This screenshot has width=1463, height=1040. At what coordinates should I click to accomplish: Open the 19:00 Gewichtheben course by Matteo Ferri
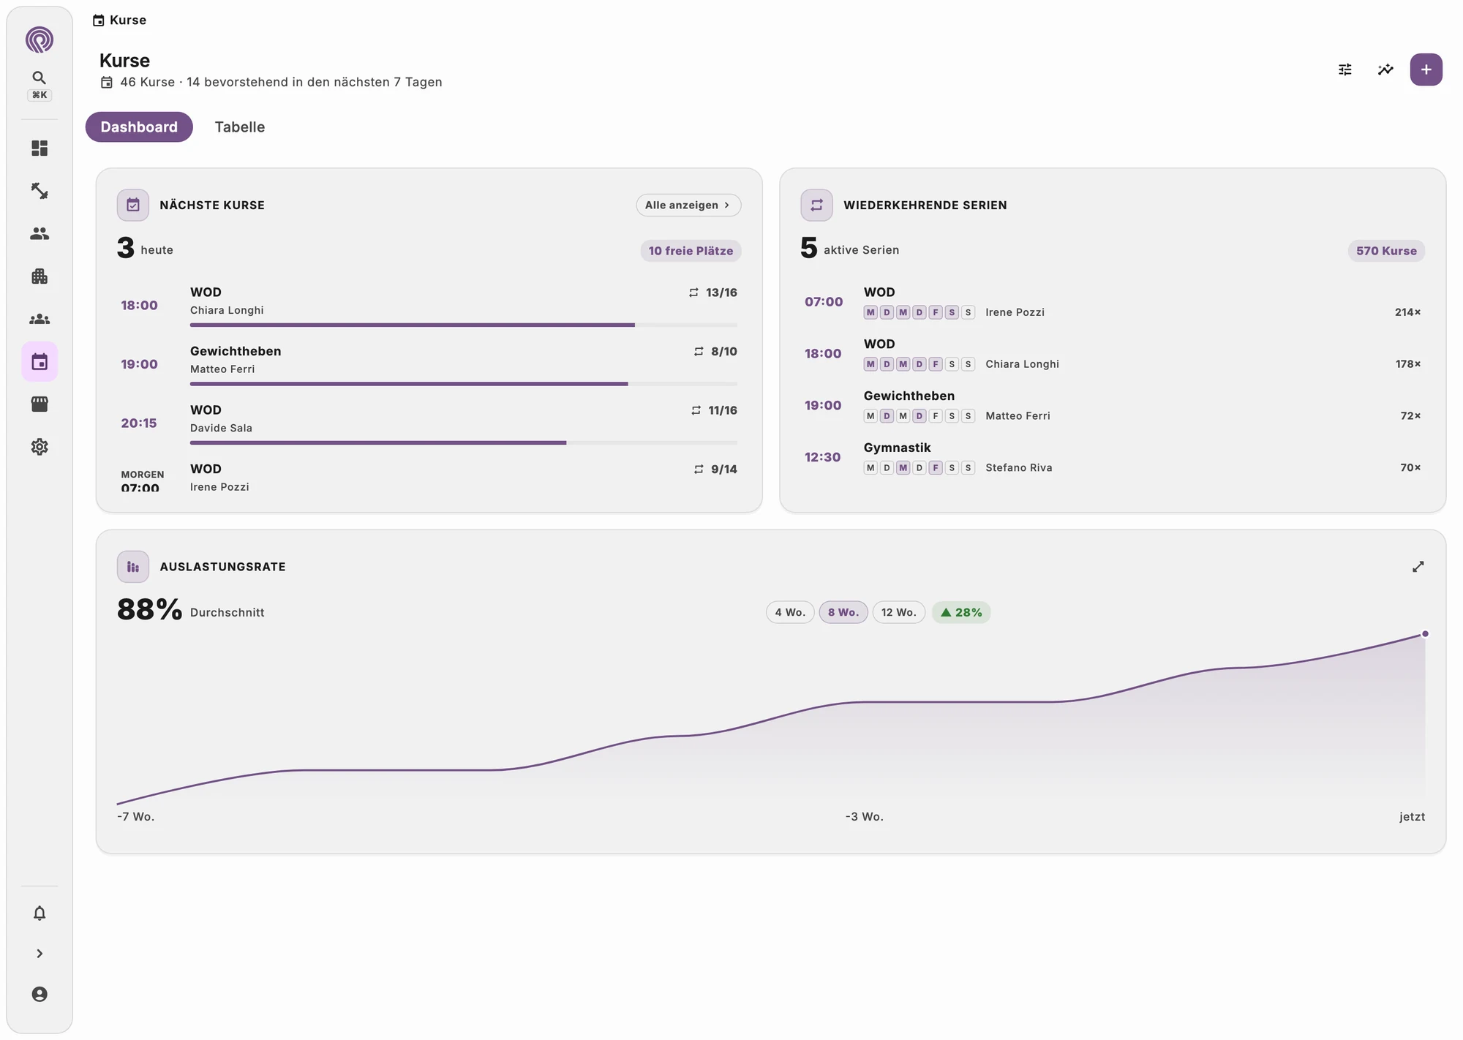429,364
